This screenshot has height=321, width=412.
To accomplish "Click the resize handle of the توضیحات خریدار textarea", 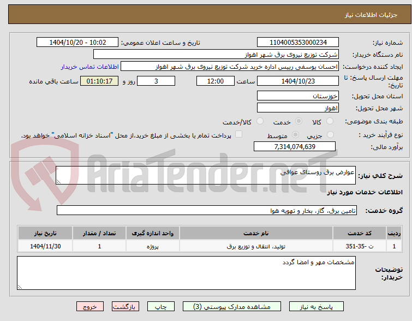I will point(20,287).
